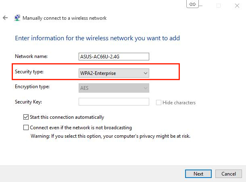The width and height of the screenshot is (246, 182).
Task: Open the Security type dropdown
Action: (114, 73)
